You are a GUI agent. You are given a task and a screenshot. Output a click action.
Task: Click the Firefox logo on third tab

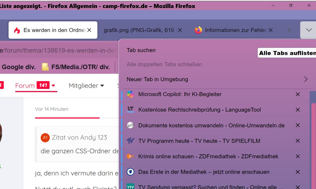point(198,30)
